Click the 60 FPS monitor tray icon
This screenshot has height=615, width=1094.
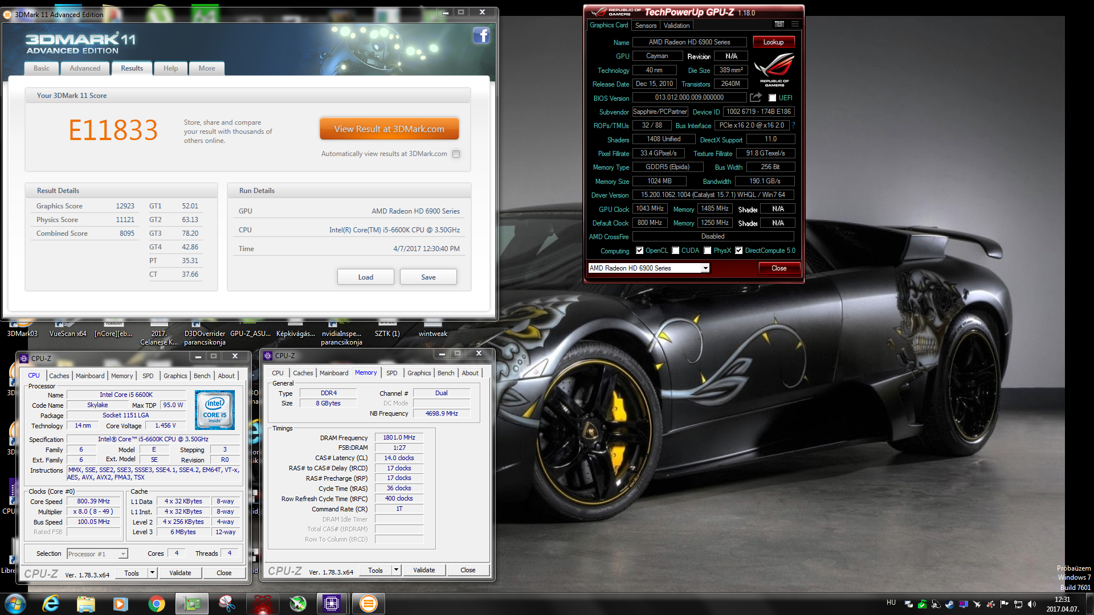[x=963, y=604]
